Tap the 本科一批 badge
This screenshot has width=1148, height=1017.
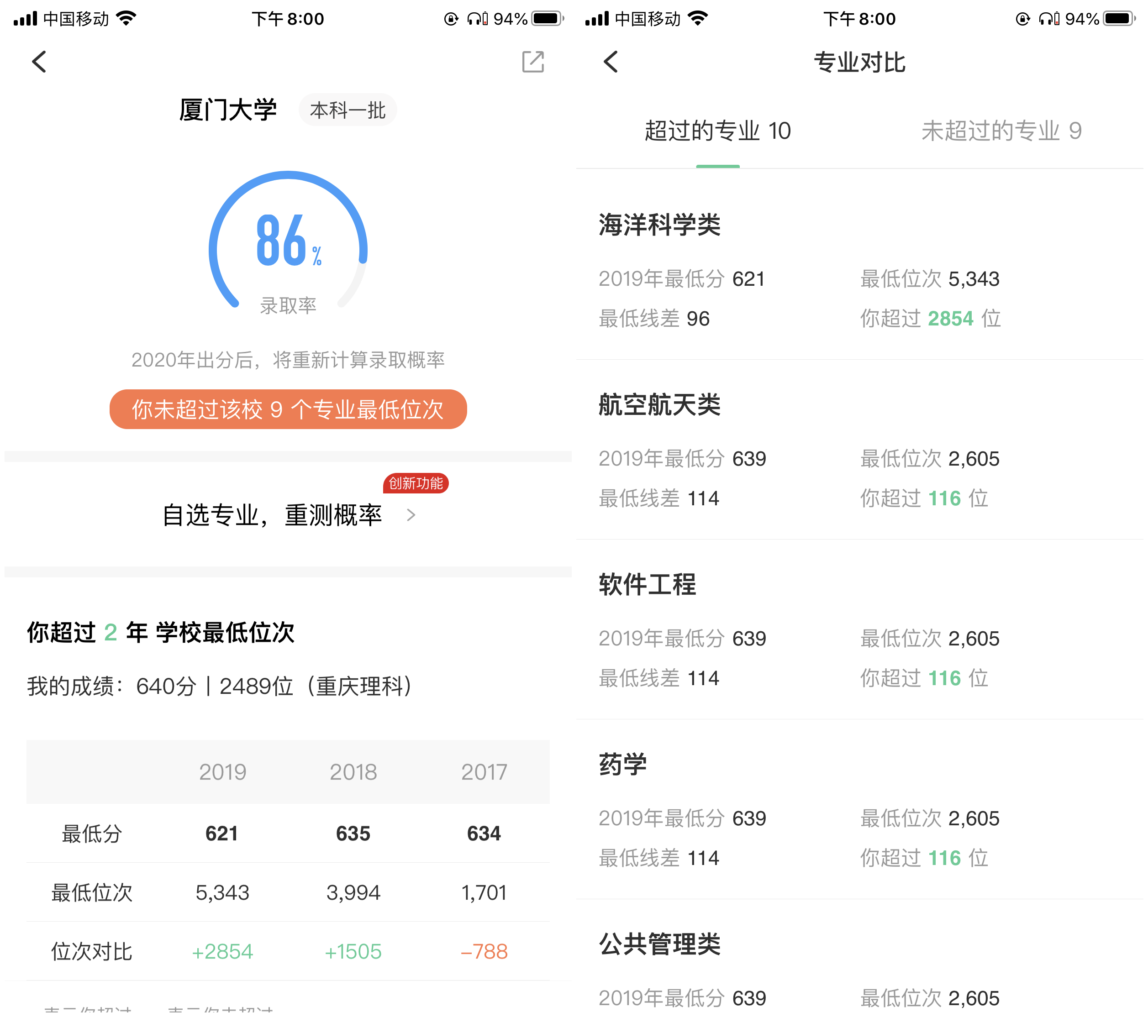pos(348,110)
